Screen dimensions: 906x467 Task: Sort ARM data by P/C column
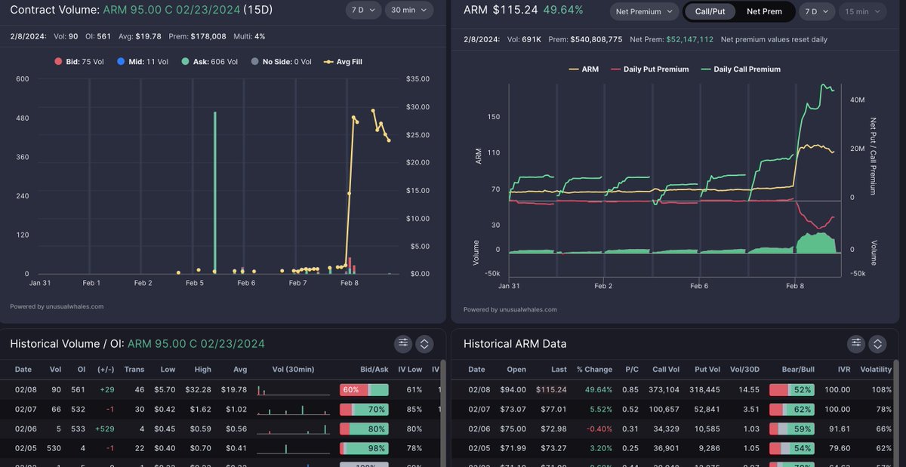pos(630,370)
